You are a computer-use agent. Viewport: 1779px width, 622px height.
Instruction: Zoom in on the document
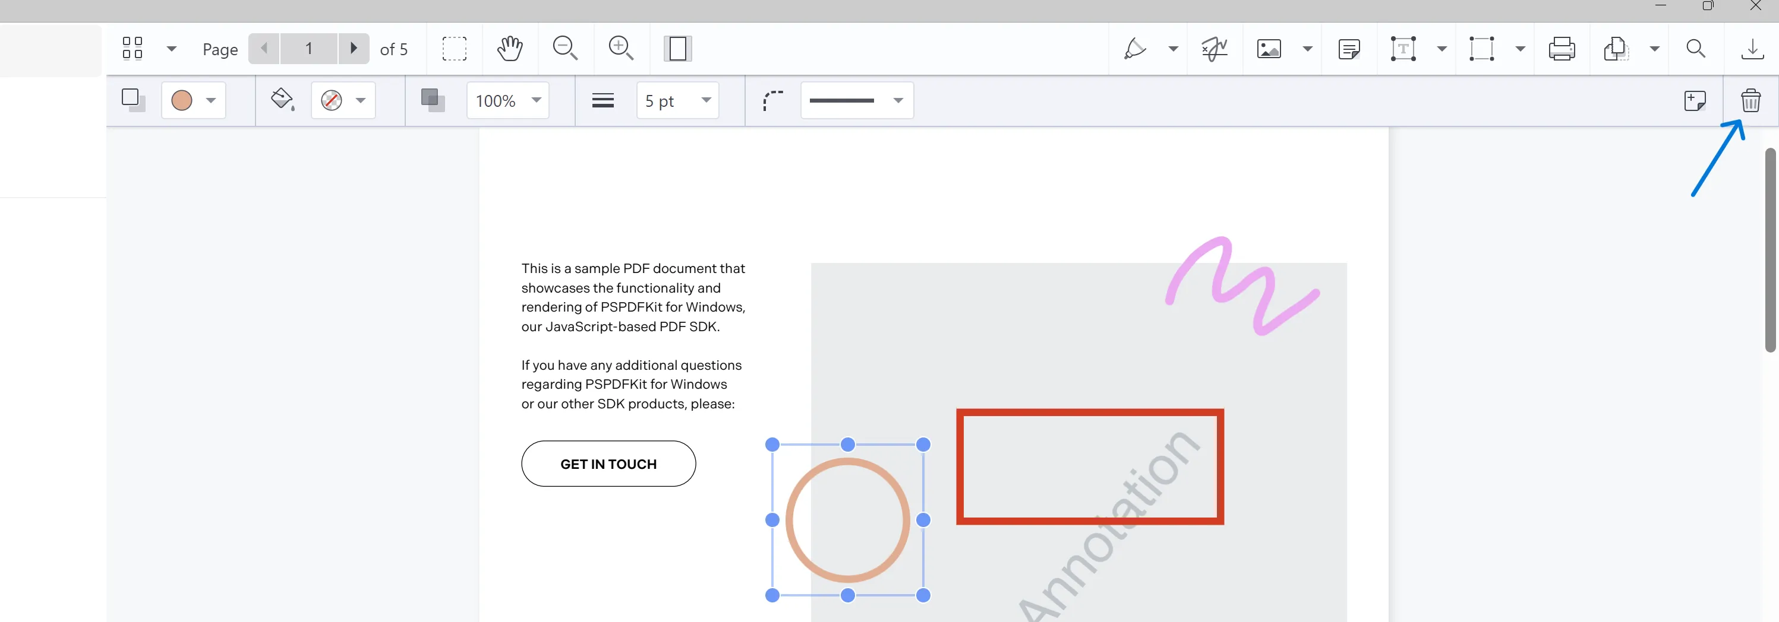coord(620,48)
